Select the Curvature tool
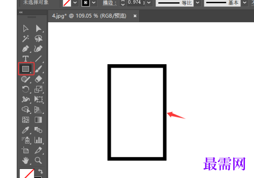The width and height of the screenshot is (254, 178). coord(38,49)
